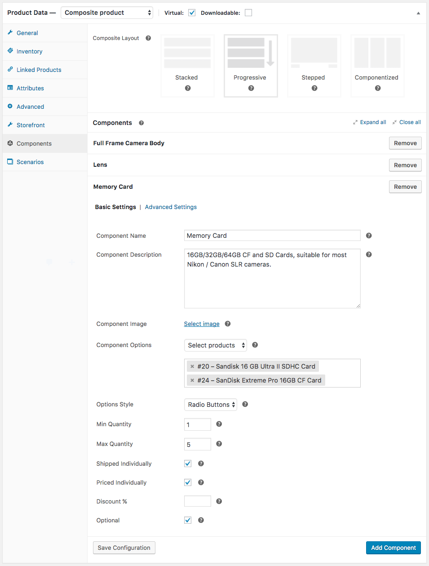Choose the Componentized layout thumbnail

[x=377, y=66]
